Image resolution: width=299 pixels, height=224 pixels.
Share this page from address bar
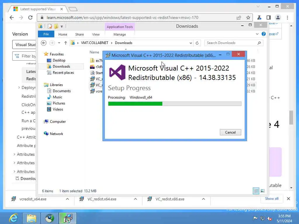coord(239,17)
